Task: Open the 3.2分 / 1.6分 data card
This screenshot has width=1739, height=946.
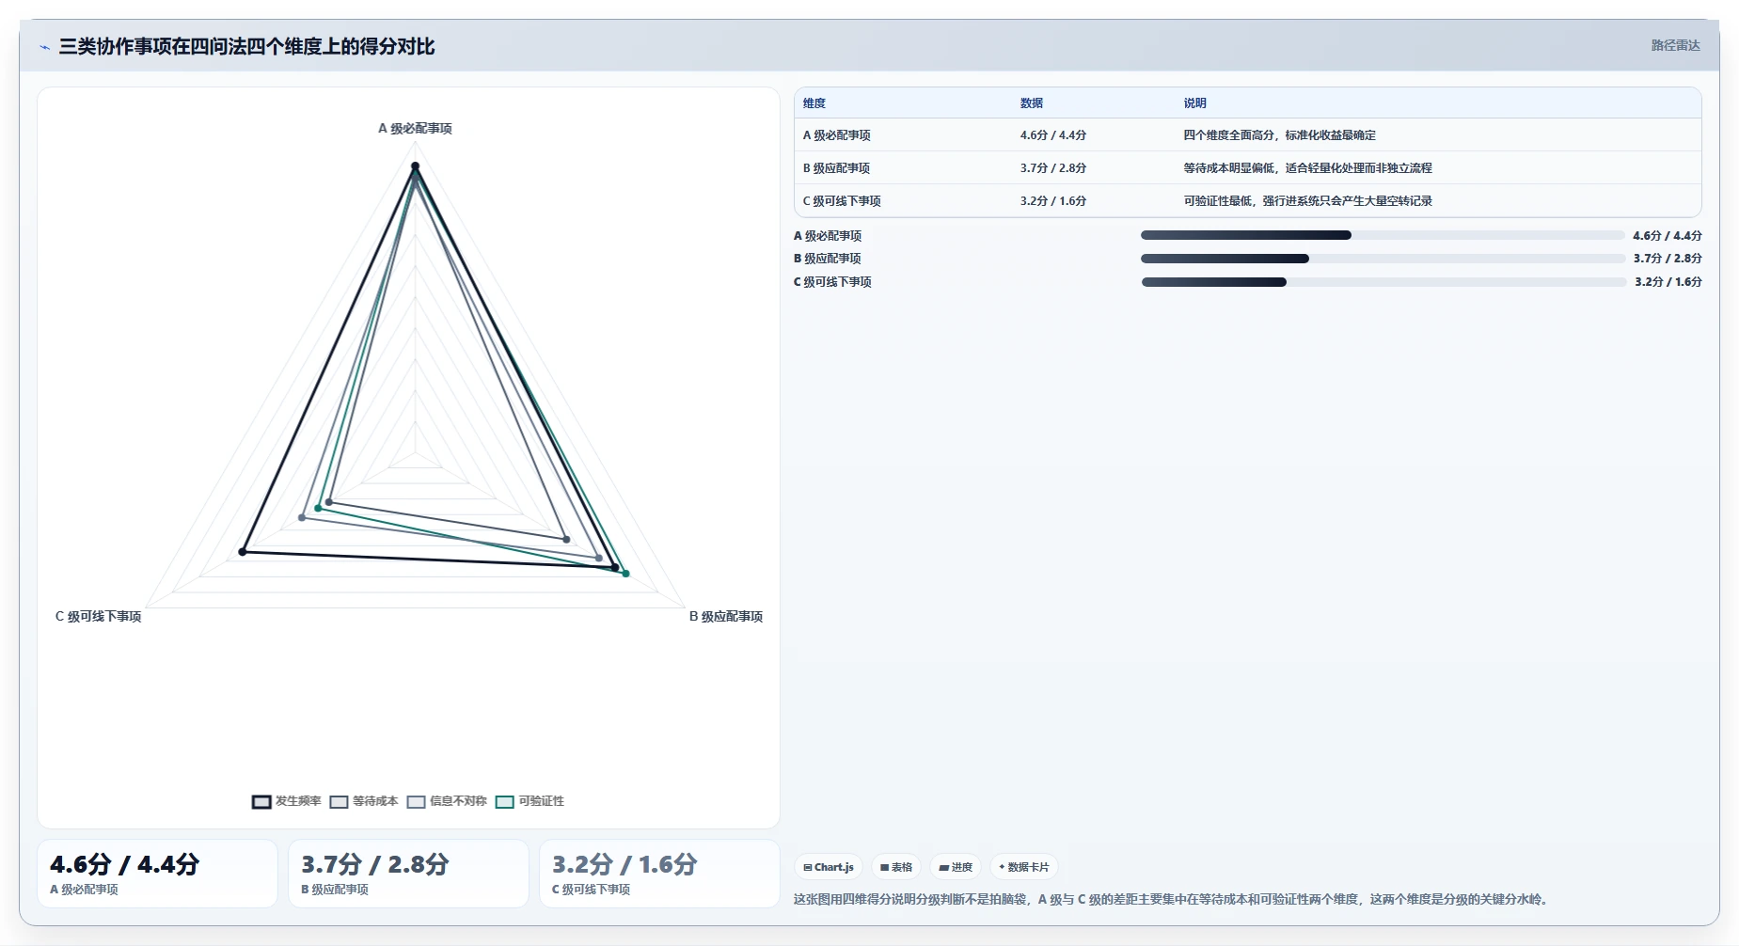Action: pyautogui.click(x=659, y=874)
